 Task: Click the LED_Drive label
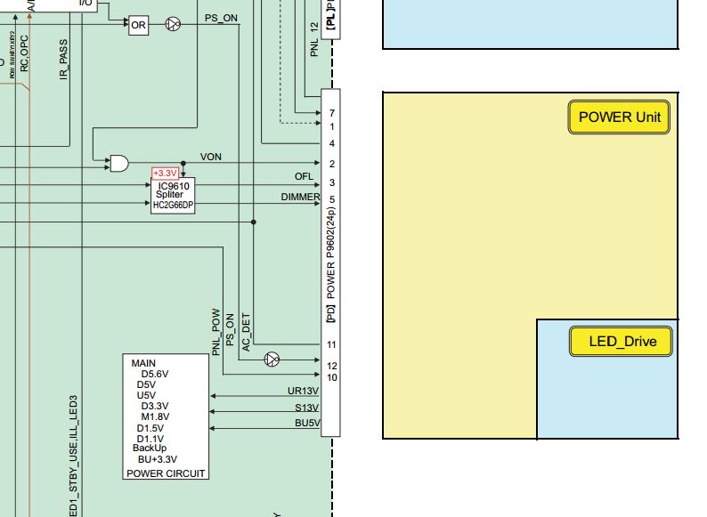tap(622, 341)
